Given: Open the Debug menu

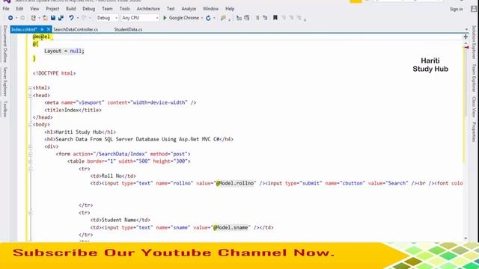Looking at the screenshot, I should point(88,9).
